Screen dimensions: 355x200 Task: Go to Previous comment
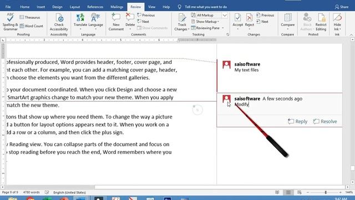point(146,15)
